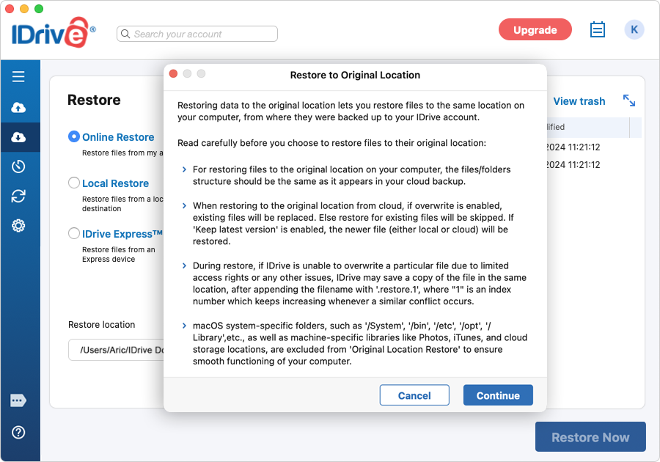Open the hamburger menu in the sidebar
The image size is (660, 462).
coord(18,77)
